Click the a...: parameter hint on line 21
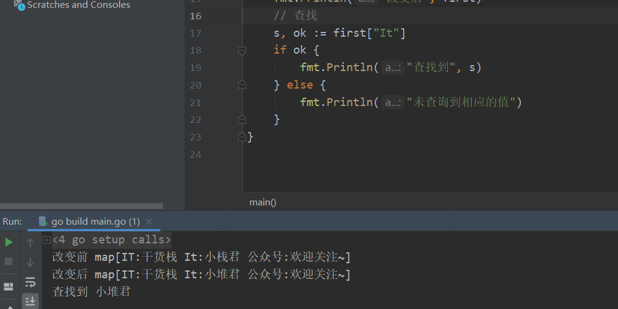Screen dimensions: 618x309 tap(392, 102)
